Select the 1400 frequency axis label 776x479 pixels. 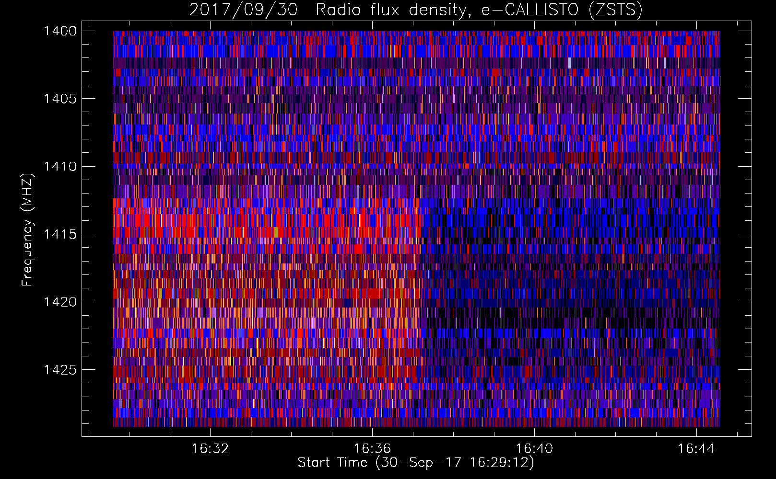point(60,31)
